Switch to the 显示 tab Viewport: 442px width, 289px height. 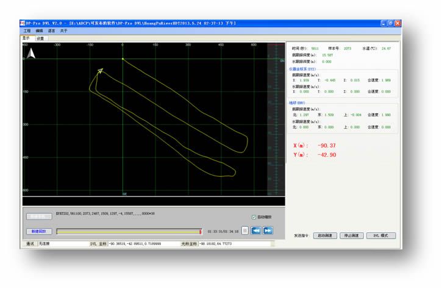(x=27, y=38)
